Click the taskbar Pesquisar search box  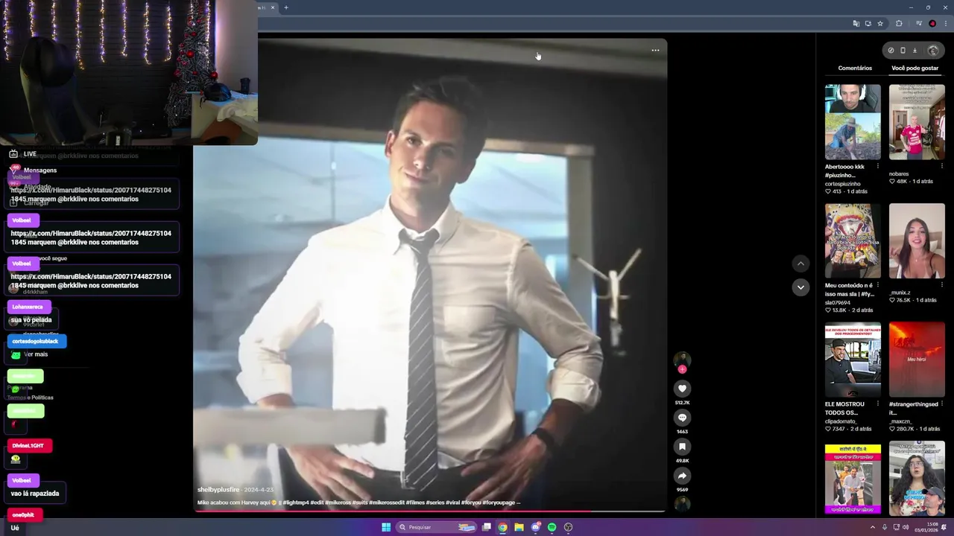[x=436, y=527]
